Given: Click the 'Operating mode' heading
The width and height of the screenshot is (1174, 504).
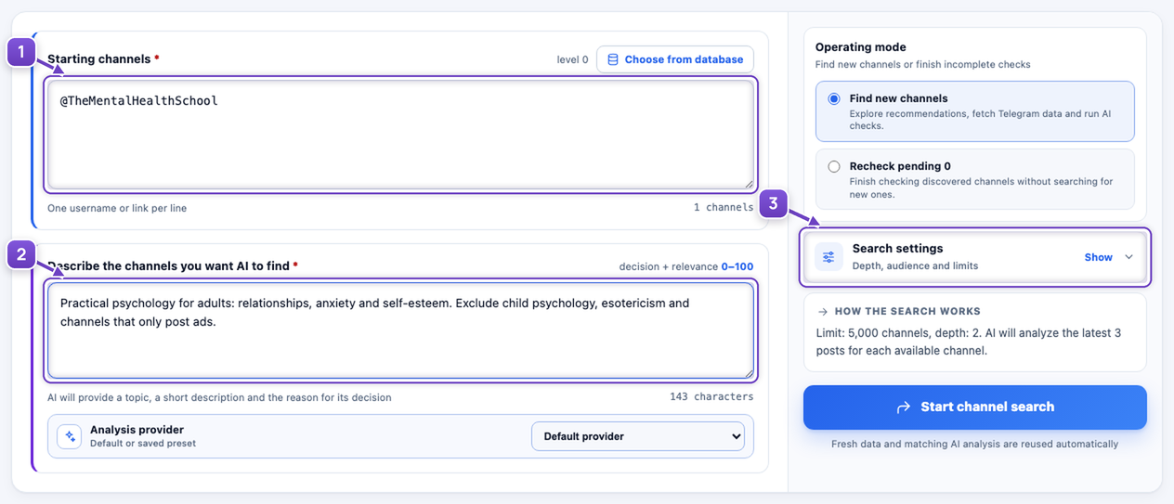Looking at the screenshot, I should coord(861,47).
